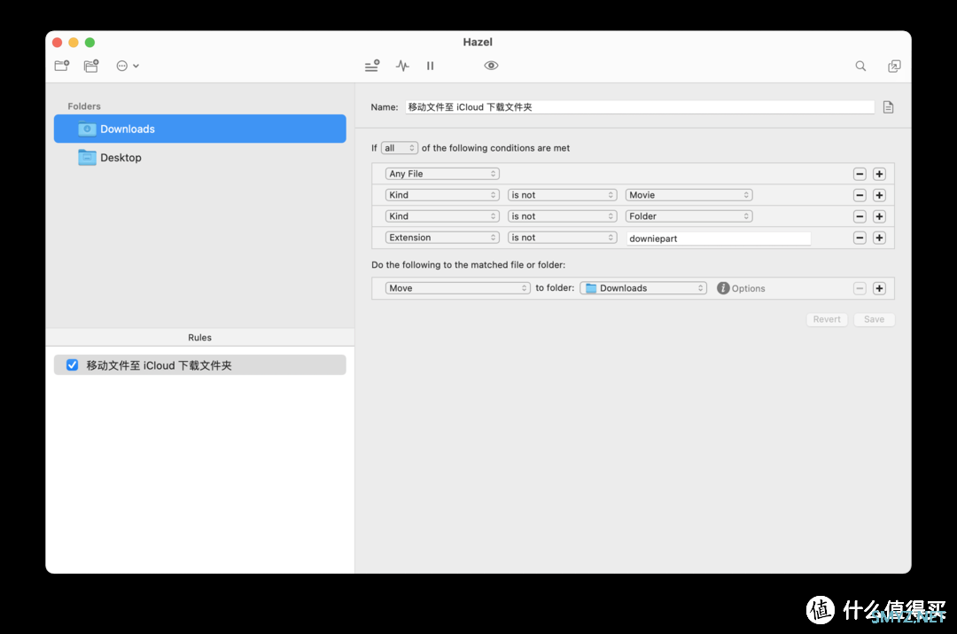Select the Desktop folder in sidebar
Viewport: 957px width, 634px height.
(199, 158)
